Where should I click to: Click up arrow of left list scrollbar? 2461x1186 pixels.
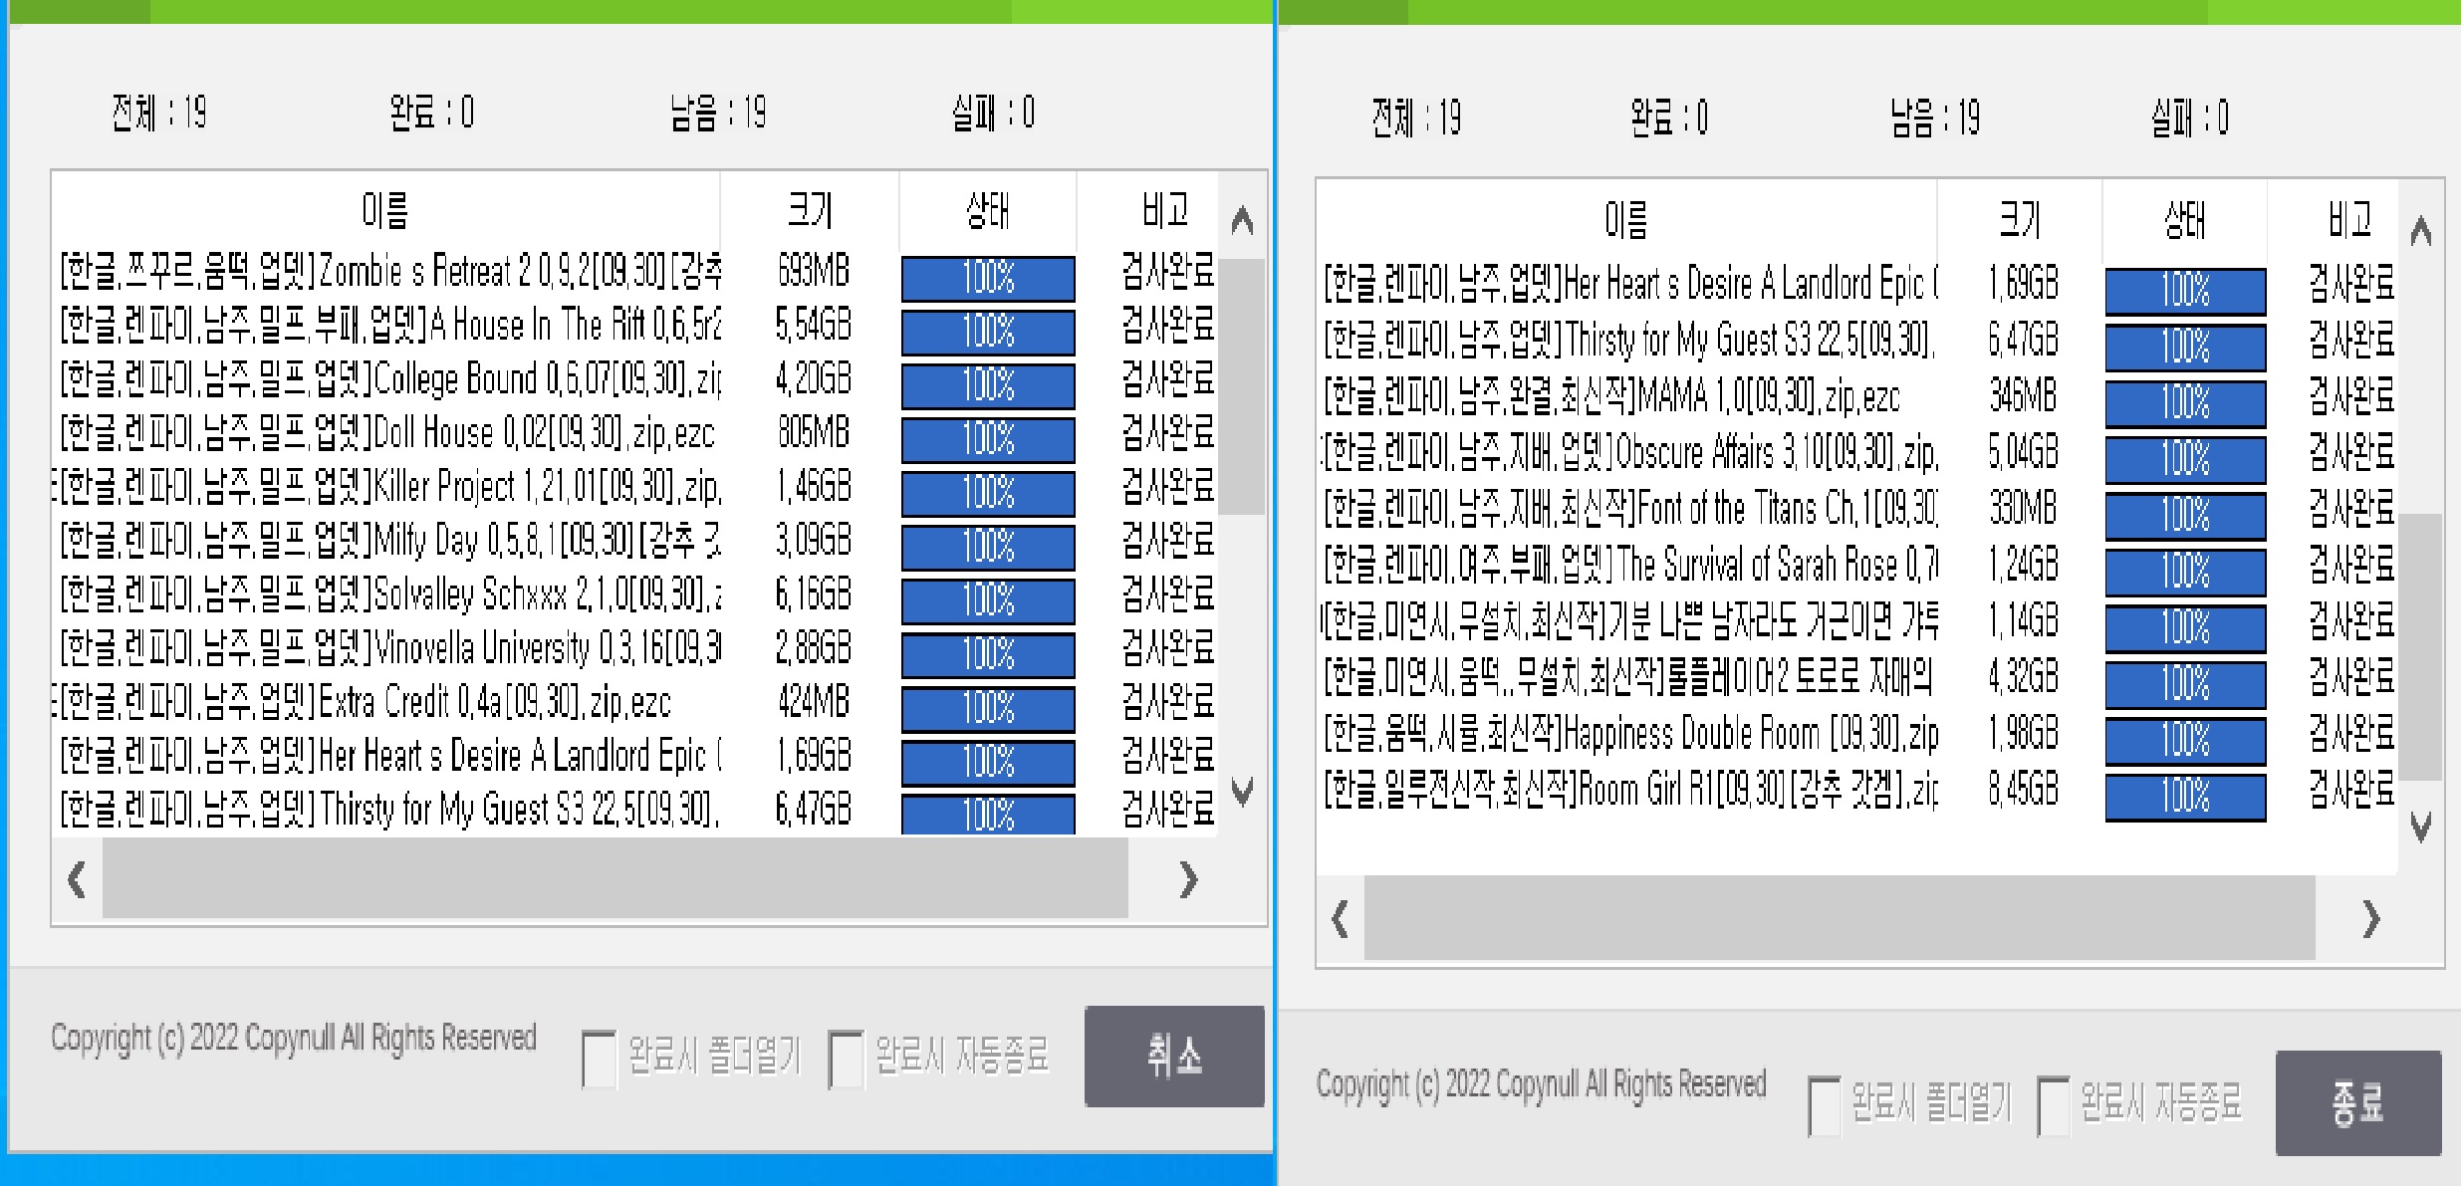[x=1241, y=220]
